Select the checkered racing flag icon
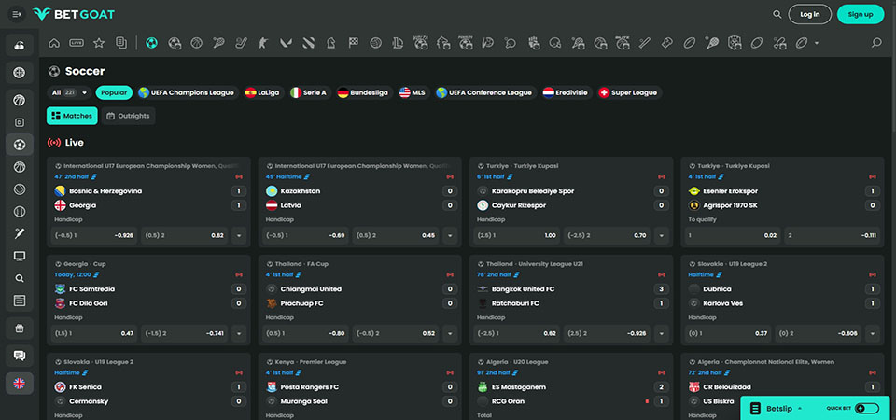Image resolution: width=896 pixels, height=420 pixels. pos(353,43)
